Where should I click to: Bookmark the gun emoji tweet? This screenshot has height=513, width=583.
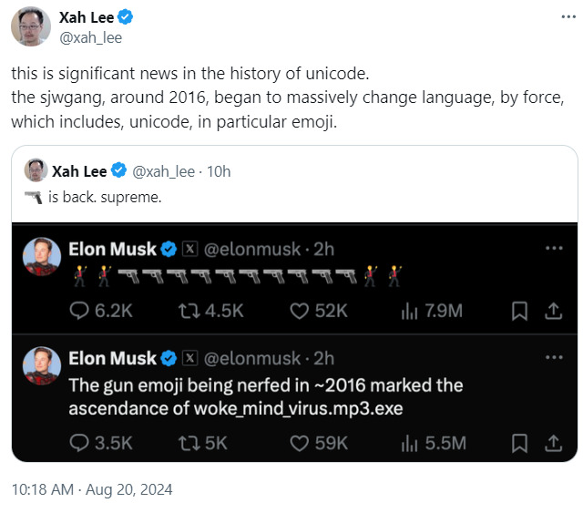tap(519, 311)
